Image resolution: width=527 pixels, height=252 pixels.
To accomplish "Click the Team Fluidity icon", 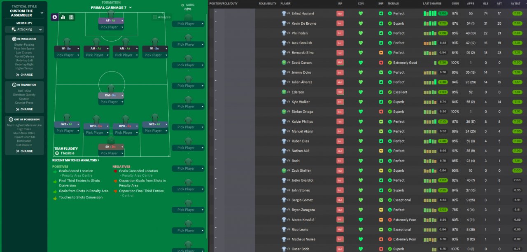I will tap(57, 153).
